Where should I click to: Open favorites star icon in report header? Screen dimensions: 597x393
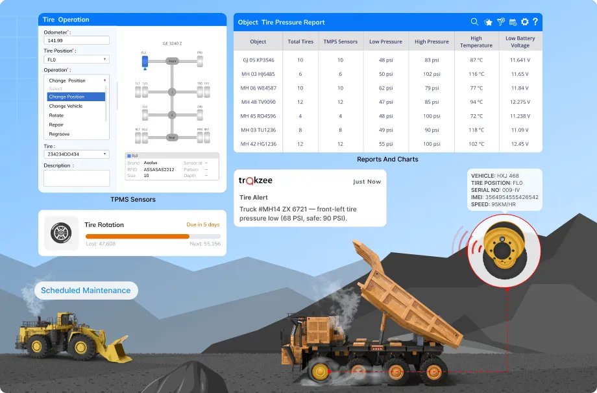(488, 22)
